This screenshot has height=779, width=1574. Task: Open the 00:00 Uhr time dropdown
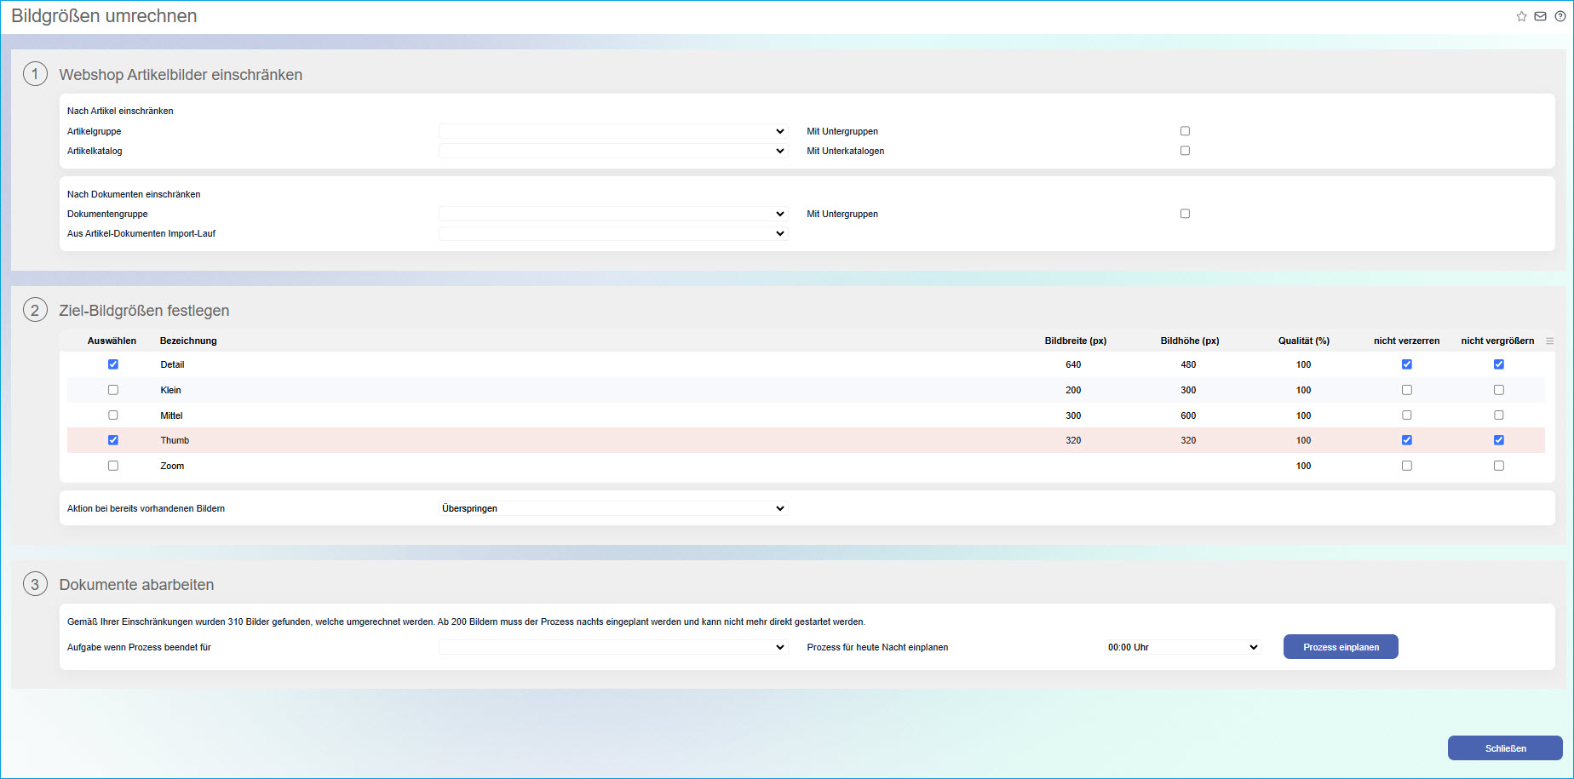tap(1183, 647)
